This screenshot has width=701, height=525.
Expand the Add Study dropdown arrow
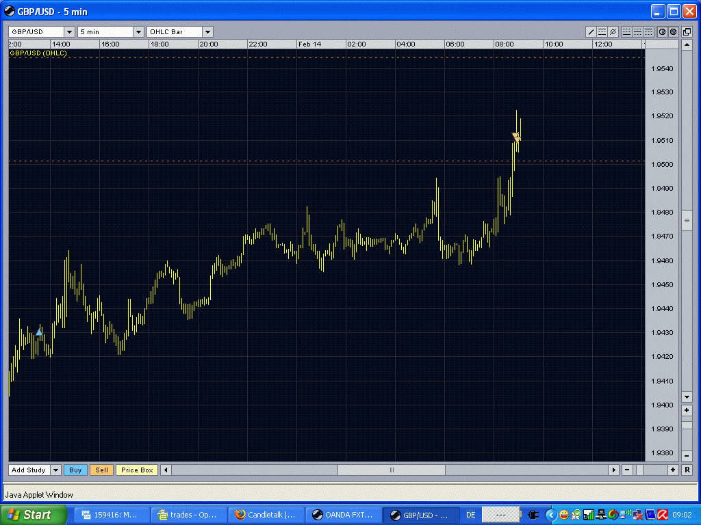(55, 470)
